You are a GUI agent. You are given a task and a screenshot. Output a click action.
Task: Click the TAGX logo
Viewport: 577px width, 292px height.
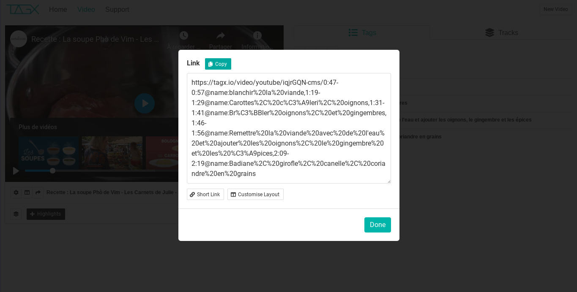(x=23, y=9)
